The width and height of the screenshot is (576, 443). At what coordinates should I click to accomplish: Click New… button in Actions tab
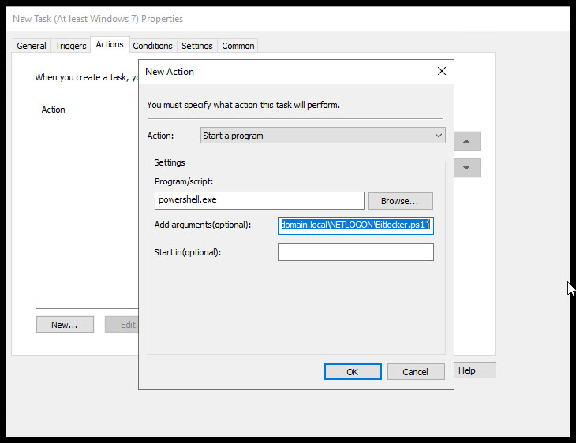[x=65, y=325]
